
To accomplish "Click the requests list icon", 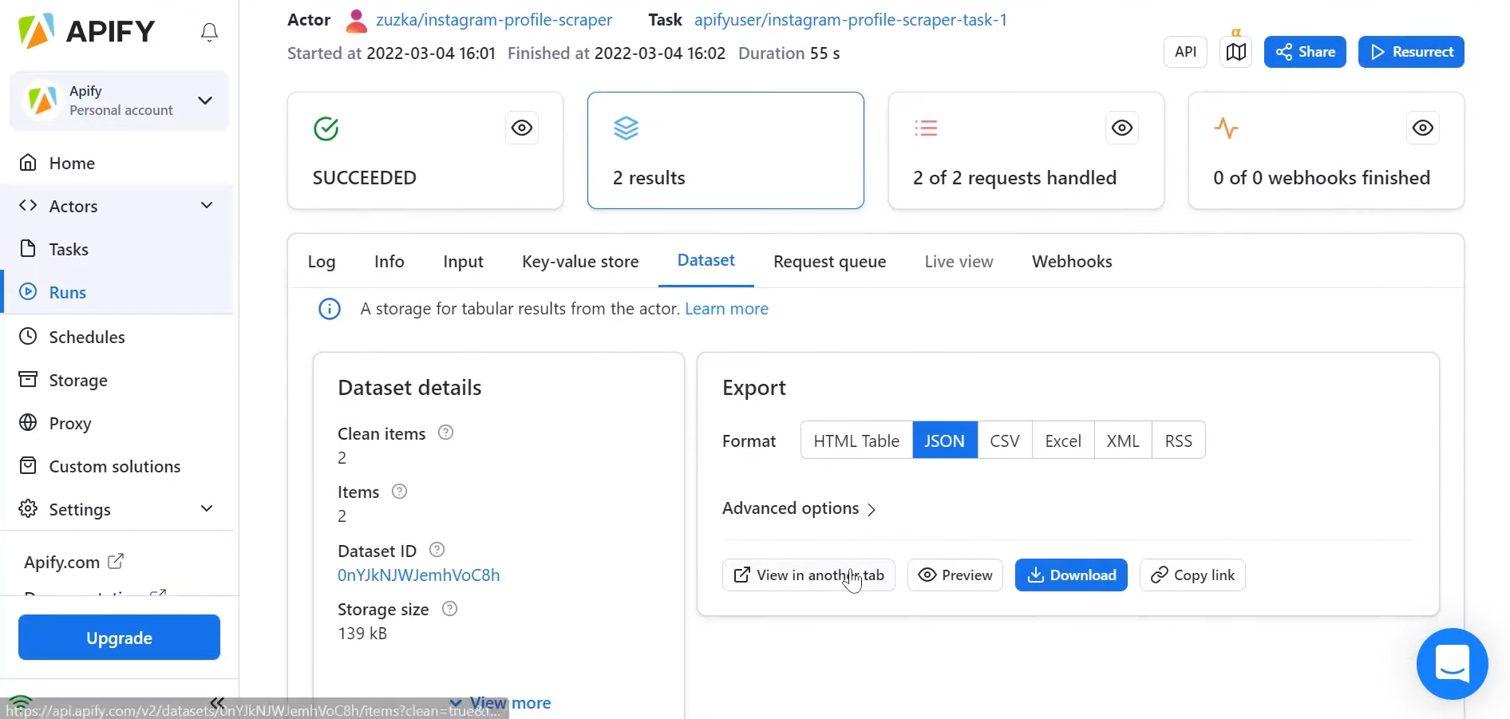I will (926, 128).
